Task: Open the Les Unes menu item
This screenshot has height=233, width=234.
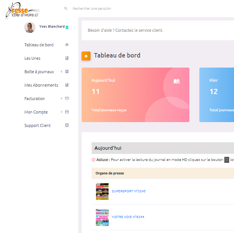Action: 32,58
